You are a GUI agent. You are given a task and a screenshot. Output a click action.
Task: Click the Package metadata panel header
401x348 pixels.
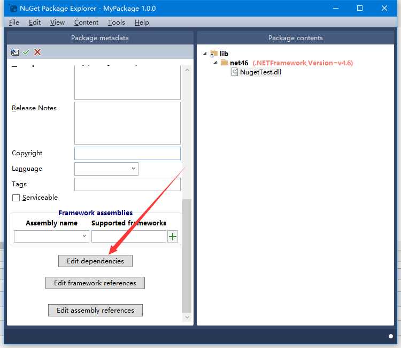tap(100, 38)
